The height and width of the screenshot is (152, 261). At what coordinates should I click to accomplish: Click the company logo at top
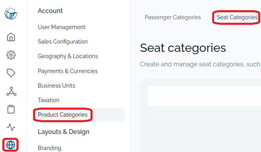pyautogui.click(x=11, y=13)
